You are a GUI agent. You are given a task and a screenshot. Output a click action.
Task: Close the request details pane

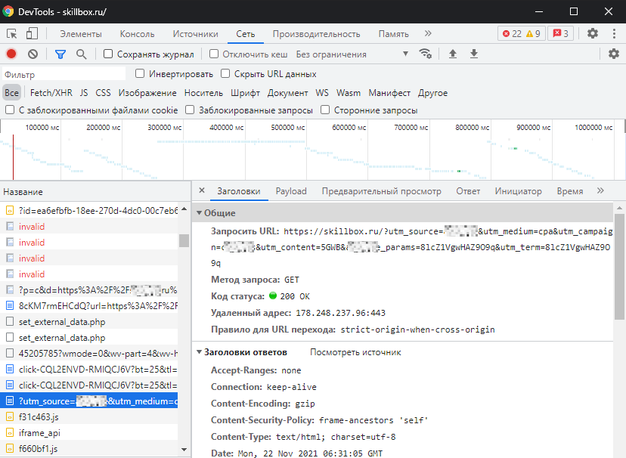coord(202,190)
